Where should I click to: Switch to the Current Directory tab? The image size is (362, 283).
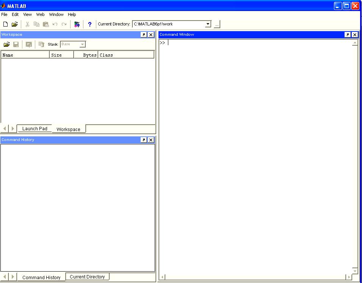click(x=87, y=277)
